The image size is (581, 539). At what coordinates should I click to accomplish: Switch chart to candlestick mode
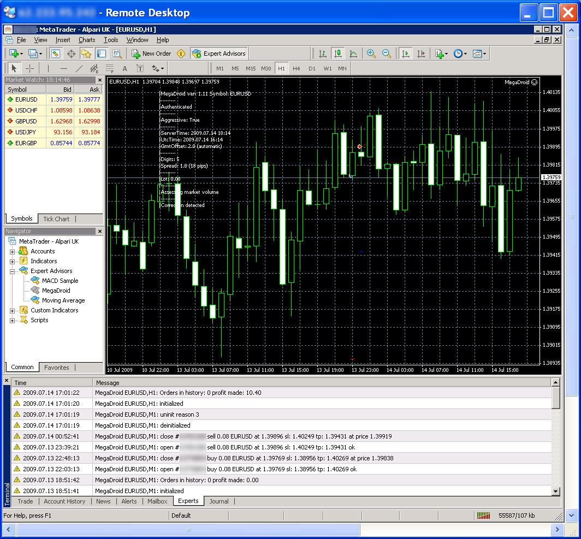coord(338,54)
